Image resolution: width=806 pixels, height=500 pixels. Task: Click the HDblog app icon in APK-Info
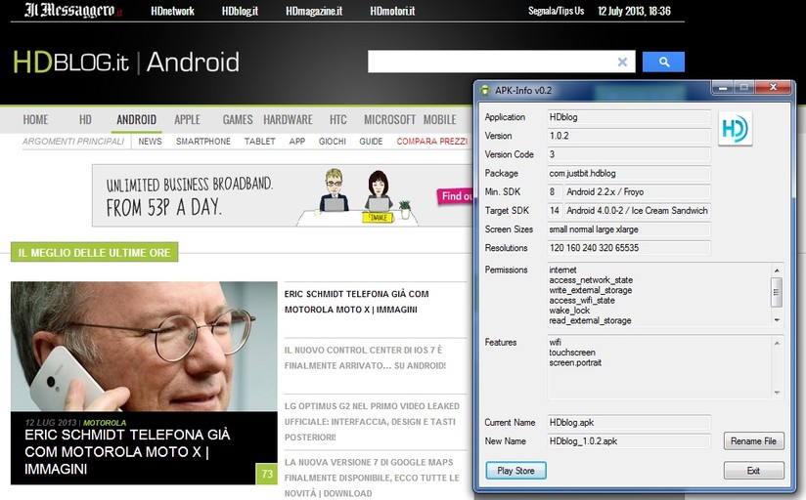[x=735, y=129]
